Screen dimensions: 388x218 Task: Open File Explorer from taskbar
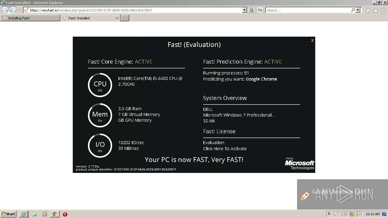(34, 214)
